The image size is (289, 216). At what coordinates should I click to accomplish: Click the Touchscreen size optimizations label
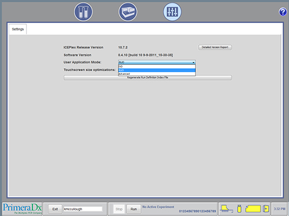(90, 69)
